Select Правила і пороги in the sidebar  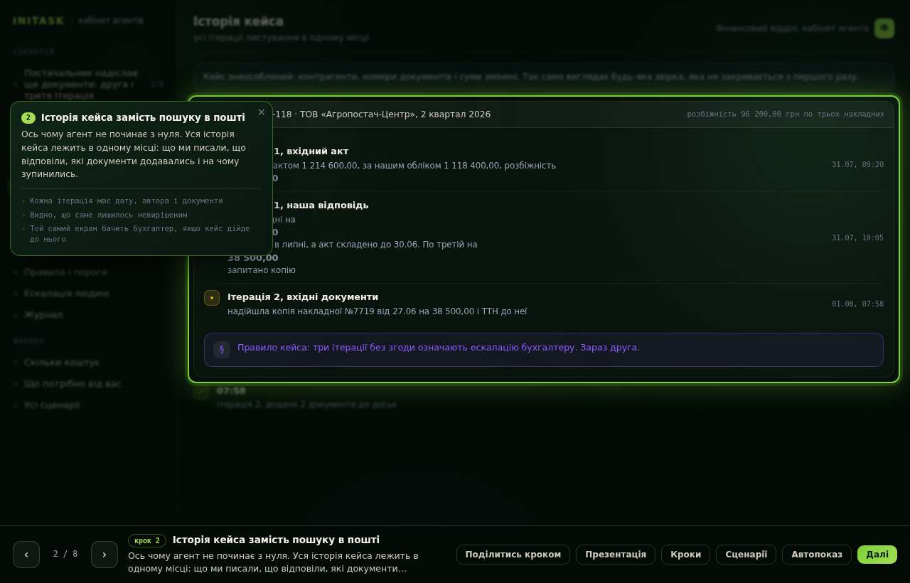[65, 272]
